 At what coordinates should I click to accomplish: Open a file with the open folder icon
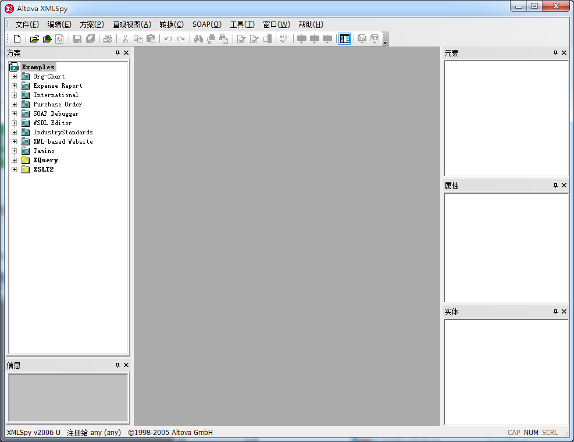34,39
